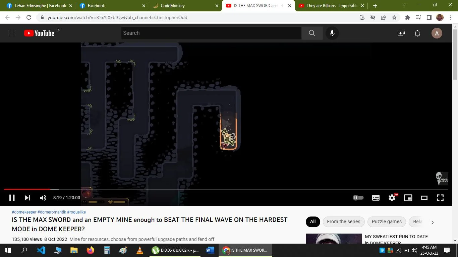458x257 pixels.
Task: Mute the video volume
Action: (43, 198)
